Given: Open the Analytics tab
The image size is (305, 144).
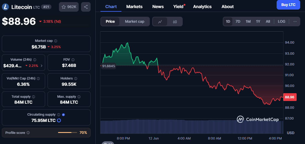Looking at the screenshot, I should [x=202, y=7].
